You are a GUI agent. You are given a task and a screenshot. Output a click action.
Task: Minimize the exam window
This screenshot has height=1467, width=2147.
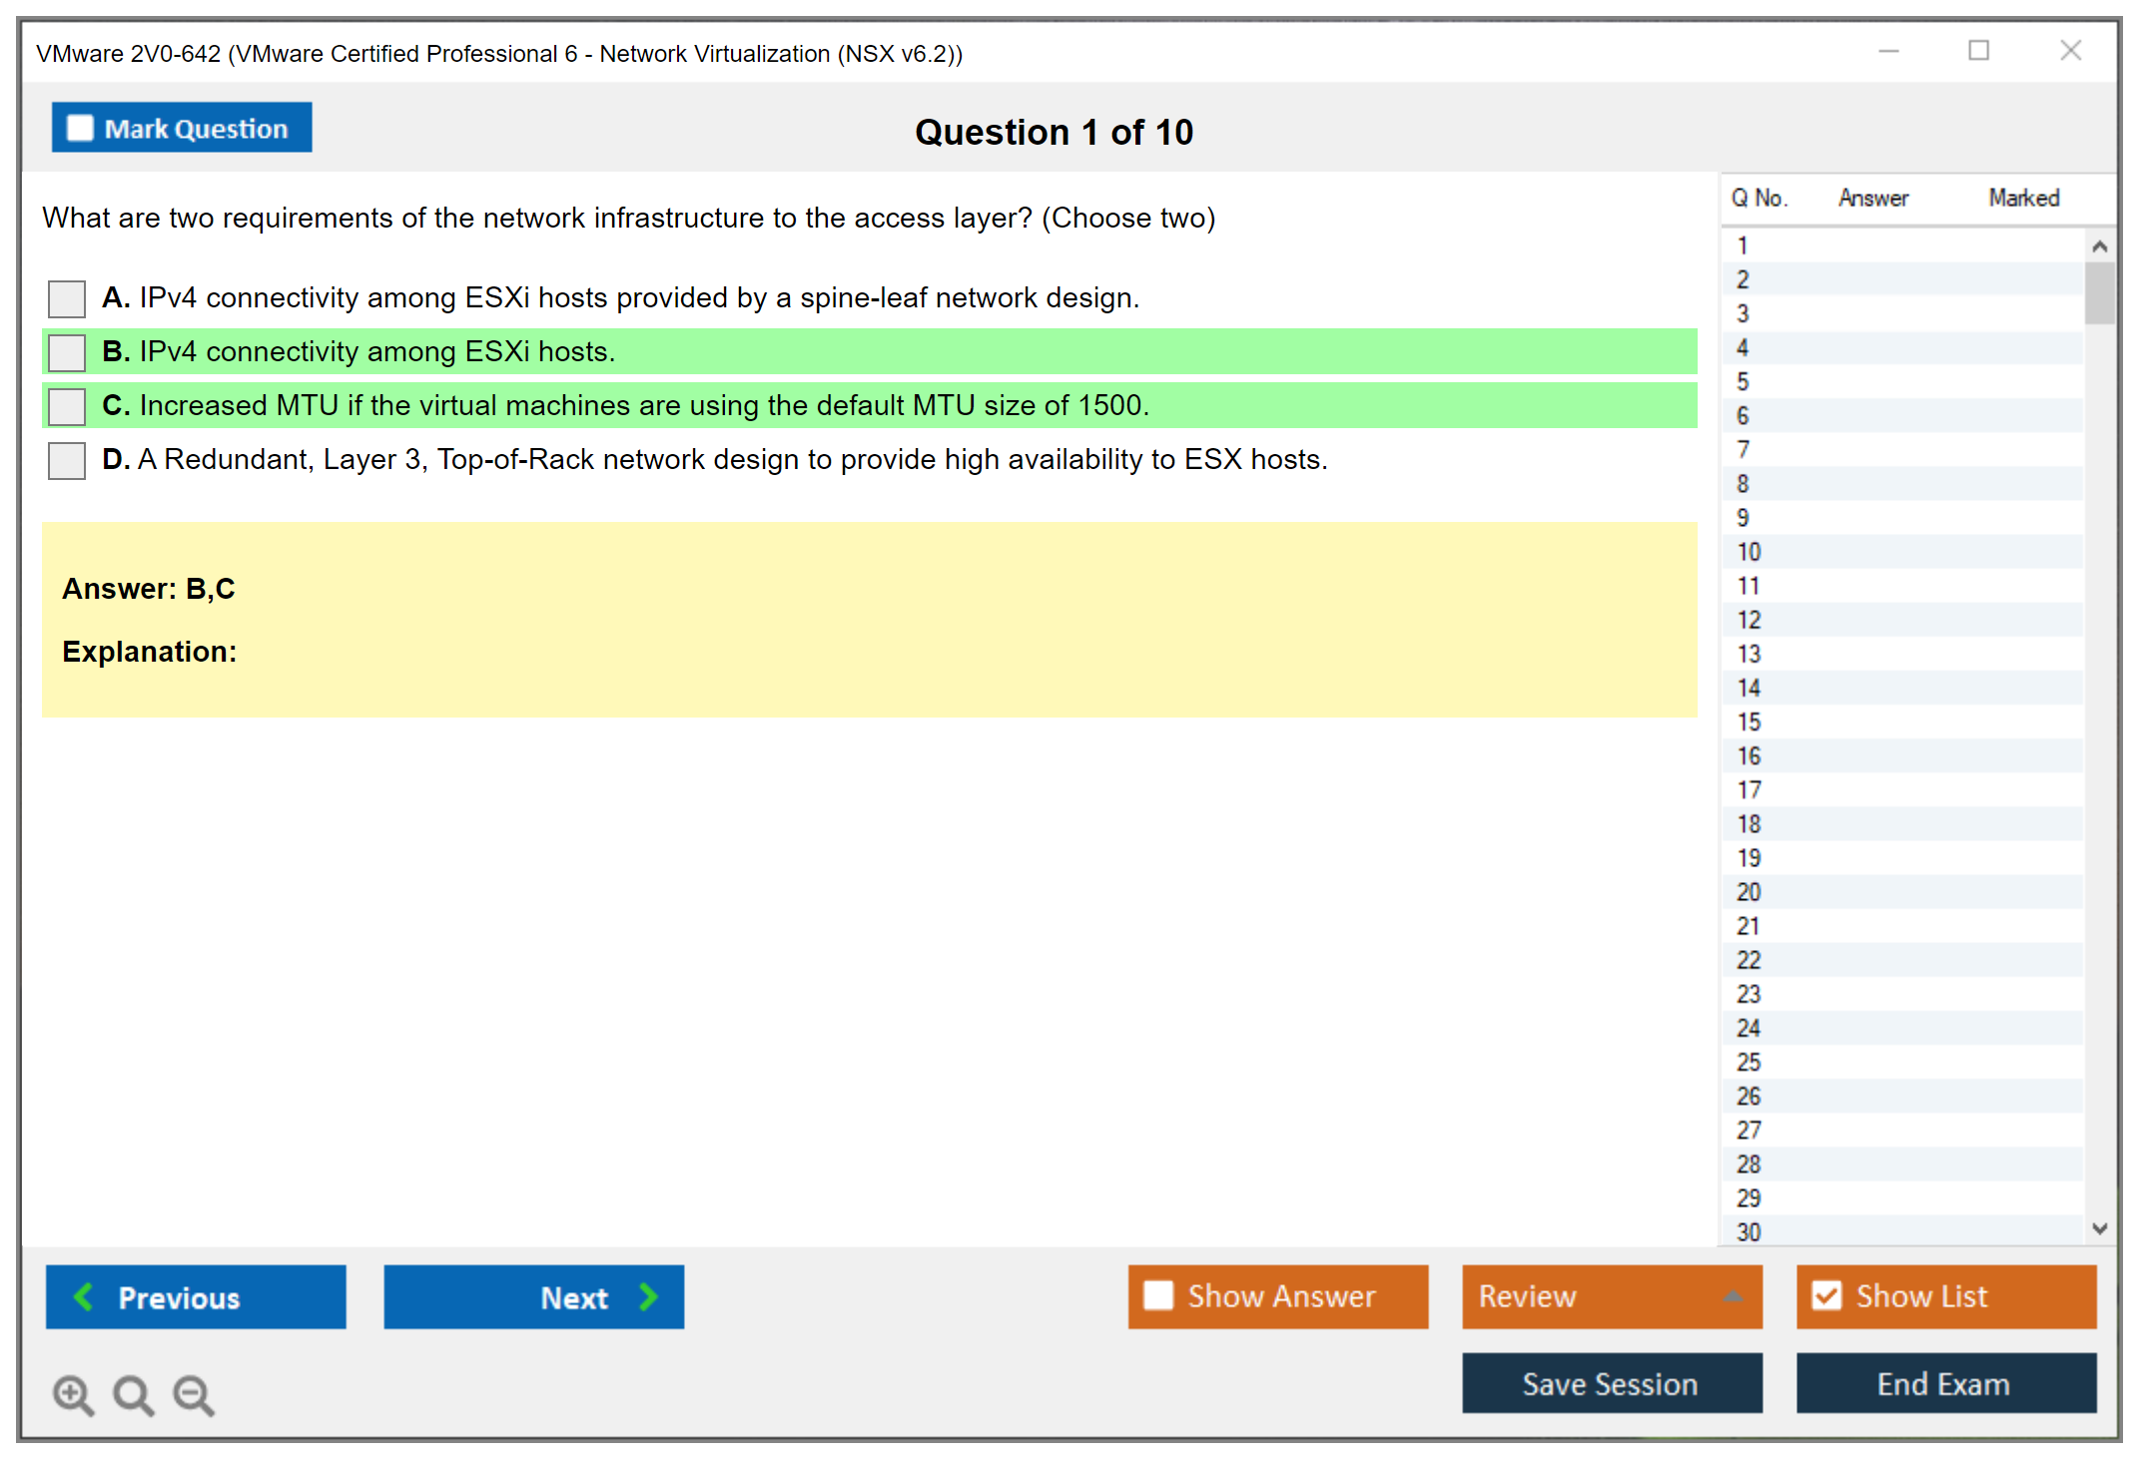tap(1888, 51)
